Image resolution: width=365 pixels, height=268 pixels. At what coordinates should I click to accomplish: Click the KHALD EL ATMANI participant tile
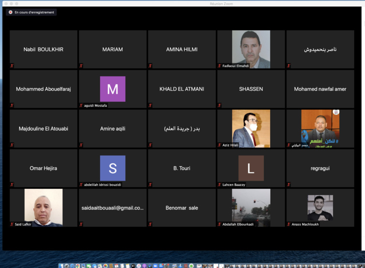coord(182,89)
